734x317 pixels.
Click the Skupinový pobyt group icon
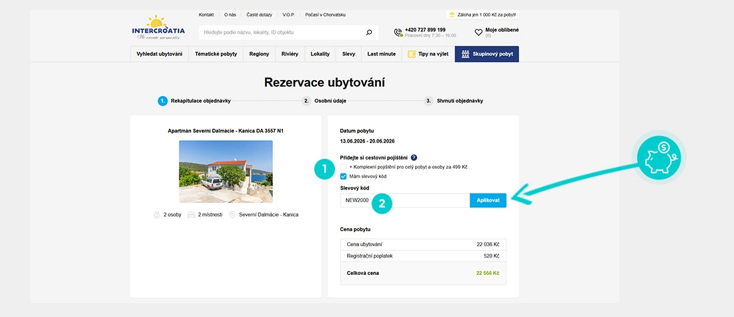pyautogui.click(x=465, y=54)
